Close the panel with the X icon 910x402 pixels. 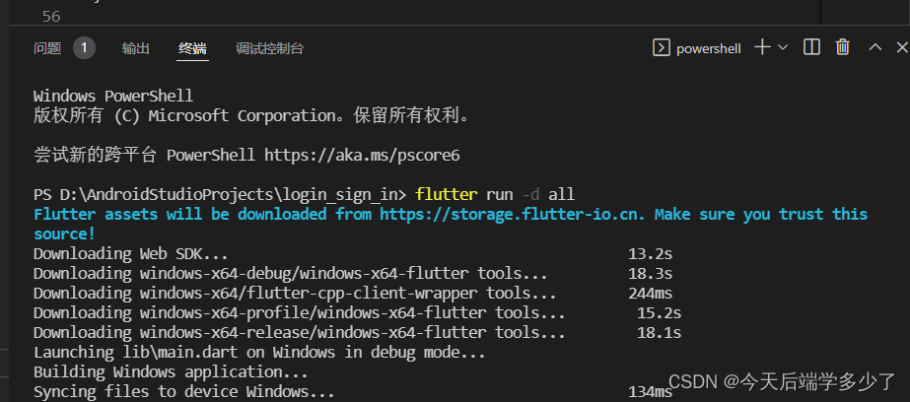[x=902, y=47]
